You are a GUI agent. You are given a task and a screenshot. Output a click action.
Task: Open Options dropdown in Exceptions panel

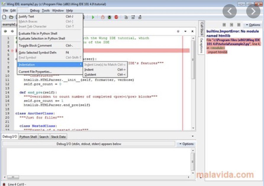point(253,25)
